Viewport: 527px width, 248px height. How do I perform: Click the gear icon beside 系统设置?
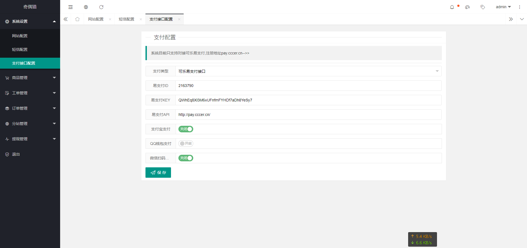7,21
